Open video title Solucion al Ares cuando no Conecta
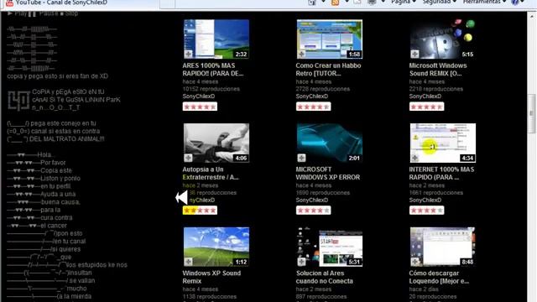Viewport: 537px width, 302px height. [325, 277]
